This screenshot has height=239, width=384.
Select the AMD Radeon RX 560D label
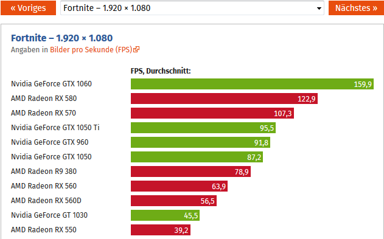pos(46,201)
